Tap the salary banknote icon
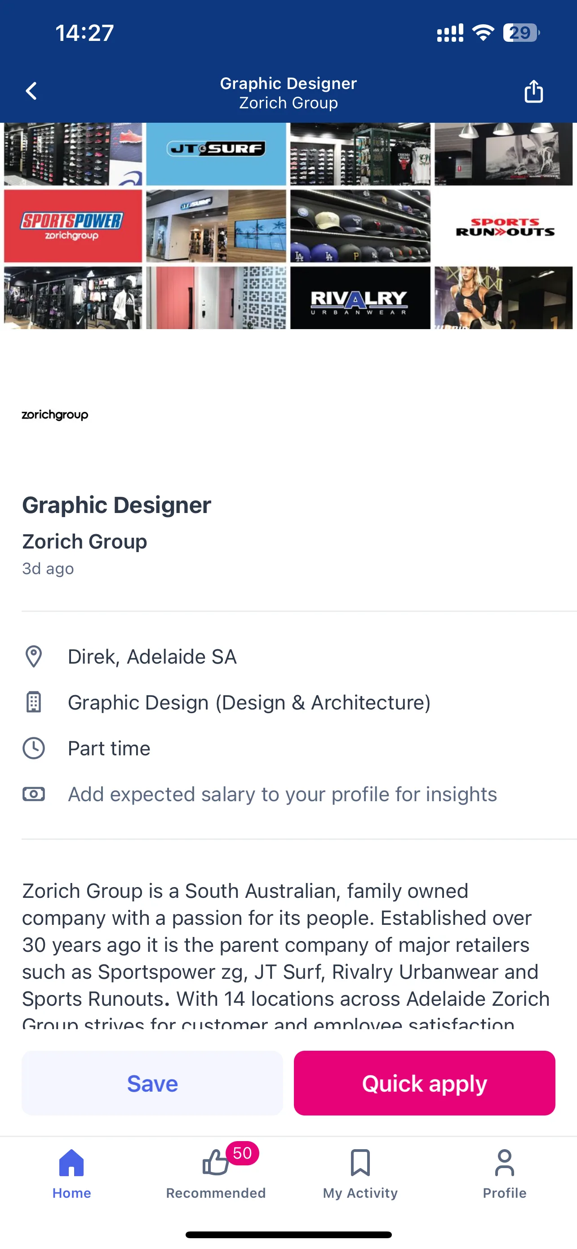Viewport: 577px width, 1249px height. point(33,794)
